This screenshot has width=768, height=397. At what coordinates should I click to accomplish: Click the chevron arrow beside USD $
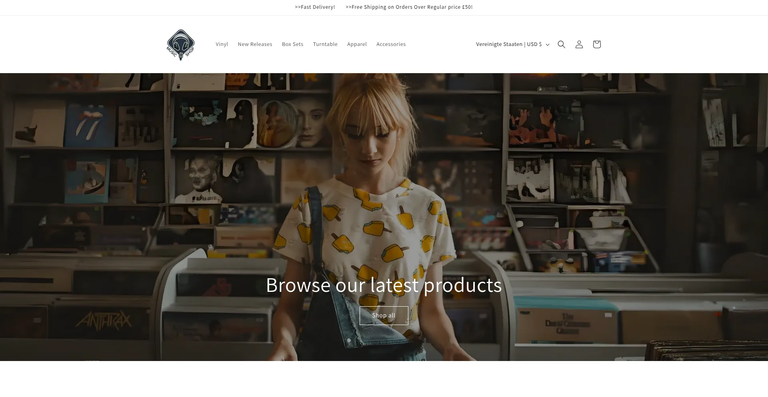click(548, 45)
